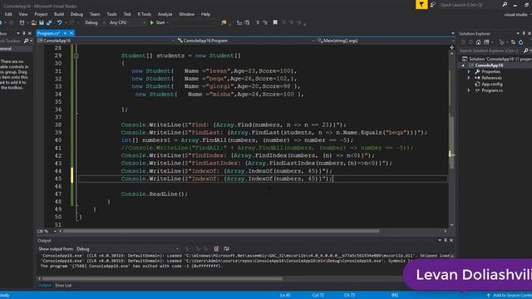The height and width of the screenshot is (299, 532).
Task: Click the feedback icon beside Quick Launch
Action: pyautogui.click(x=432, y=4)
